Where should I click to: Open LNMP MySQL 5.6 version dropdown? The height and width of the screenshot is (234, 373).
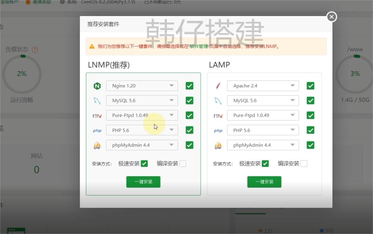click(x=142, y=100)
